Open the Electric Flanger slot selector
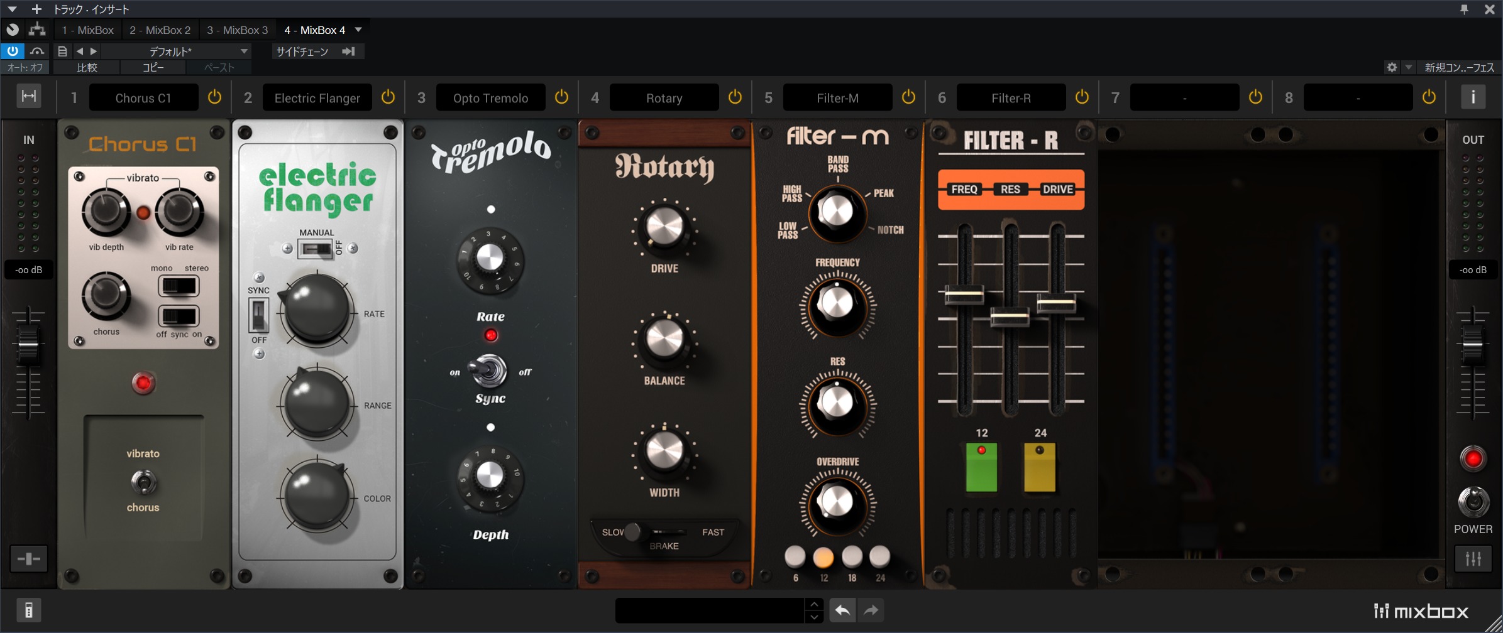Image resolution: width=1503 pixels, height=633 pixels. (x=317, y=97)
